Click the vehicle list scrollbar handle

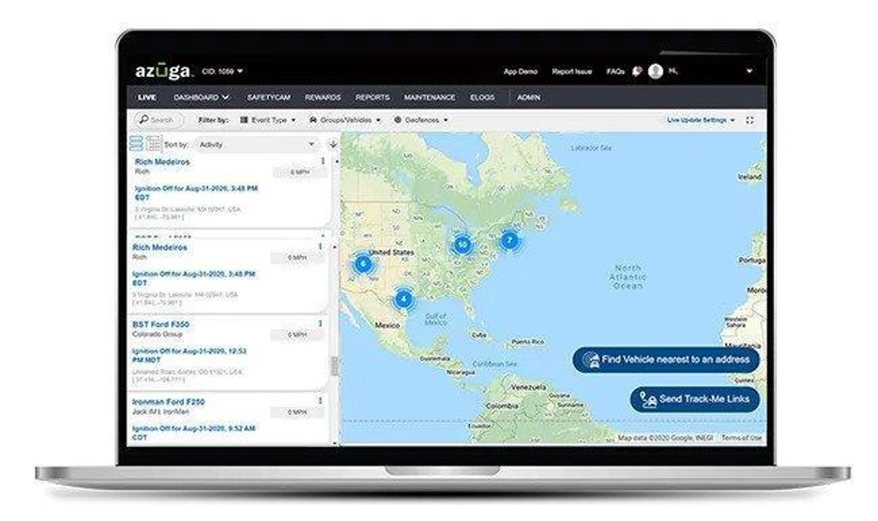tap(335, 366)
